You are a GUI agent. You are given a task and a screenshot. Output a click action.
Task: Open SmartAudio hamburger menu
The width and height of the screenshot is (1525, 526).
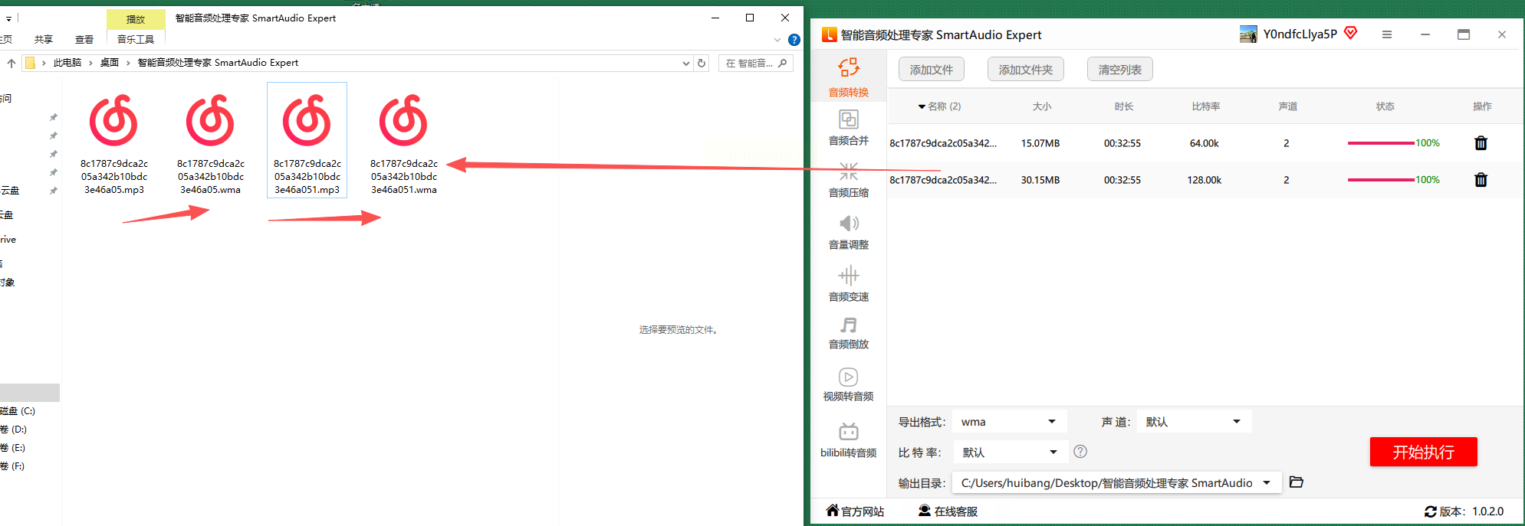pos(1387,34)
